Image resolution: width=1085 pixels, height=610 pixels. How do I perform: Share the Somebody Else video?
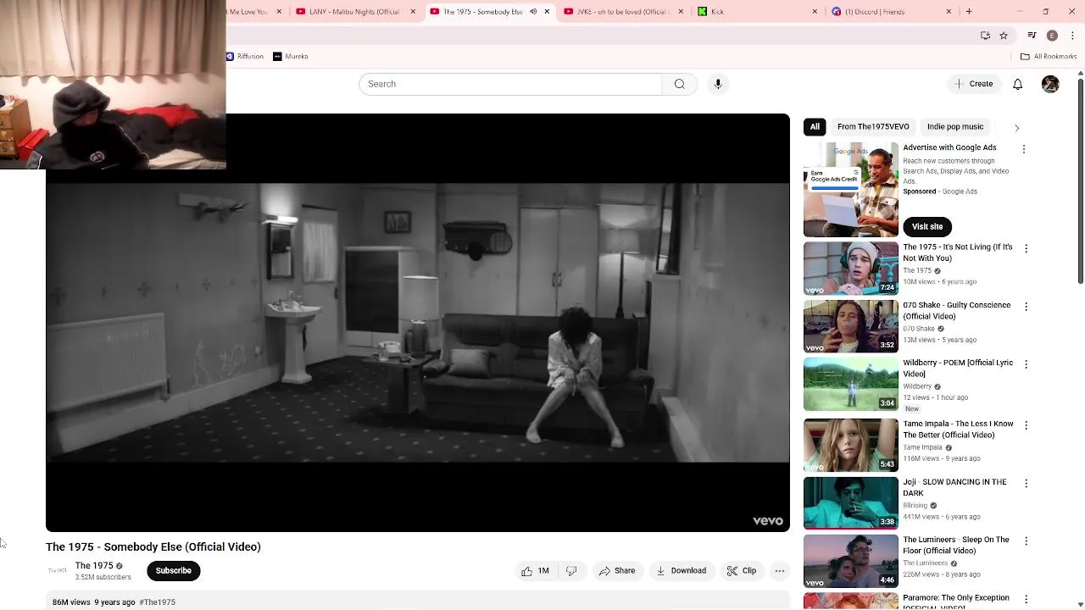pyautogui.click(x=617, y=571)
